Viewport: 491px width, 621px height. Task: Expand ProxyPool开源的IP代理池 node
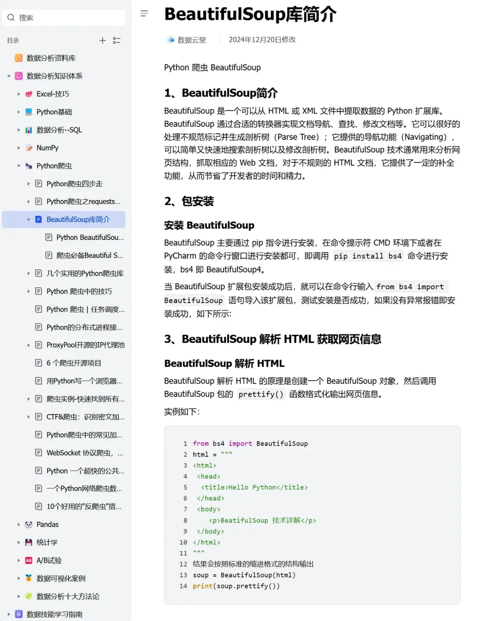29,345
